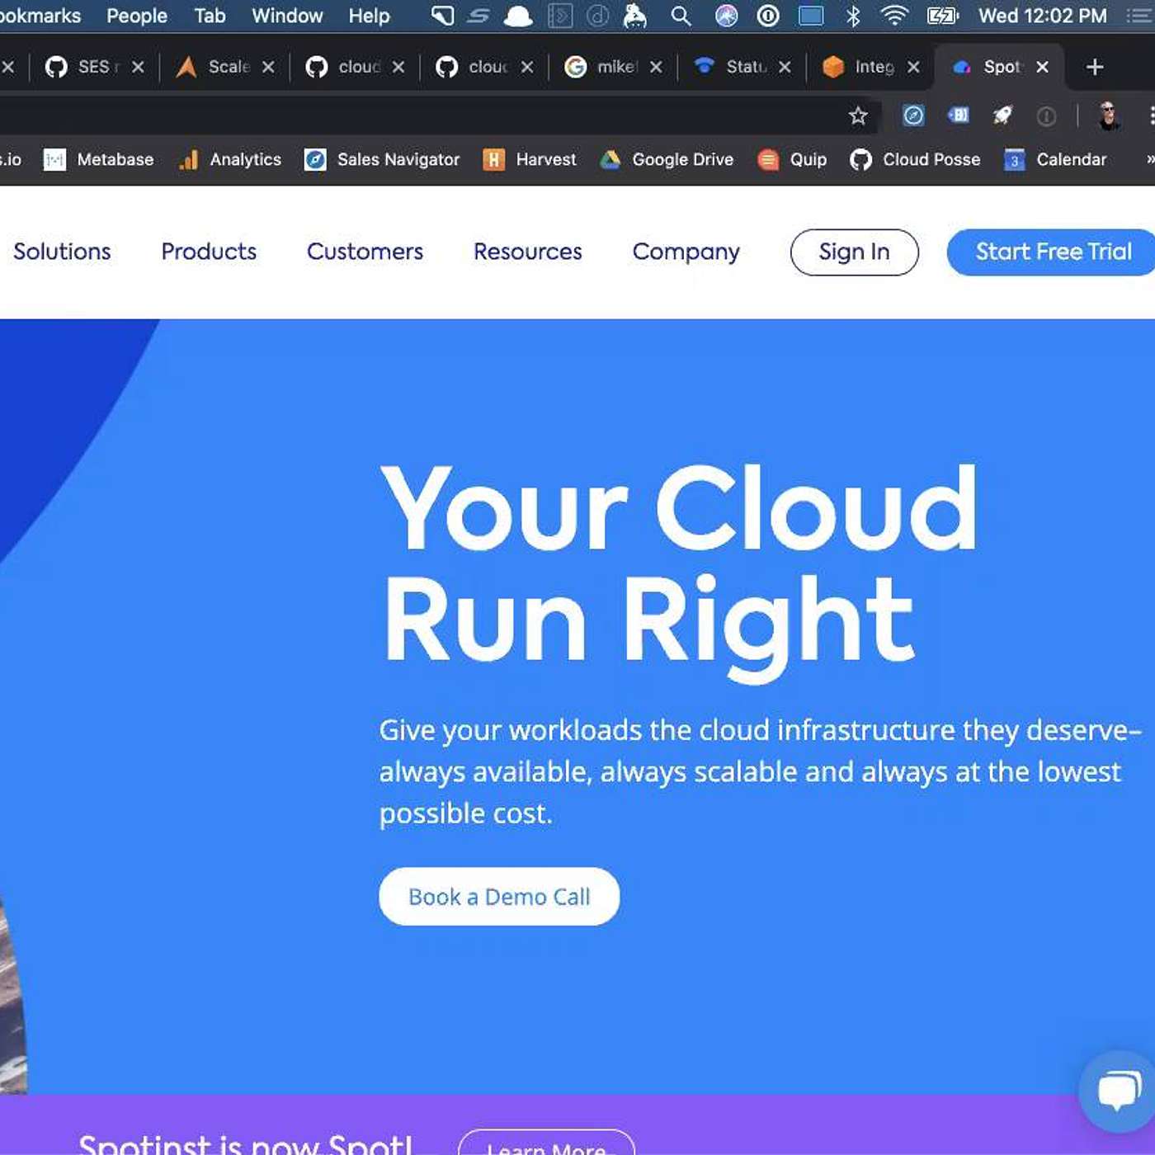Open the live chat bubble widget

pos(1118,1090)
